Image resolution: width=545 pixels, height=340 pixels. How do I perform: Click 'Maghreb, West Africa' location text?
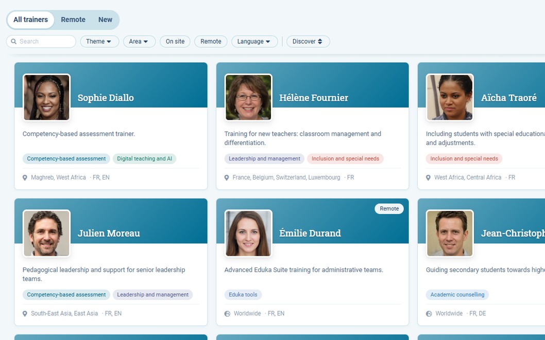click(58, 177)
